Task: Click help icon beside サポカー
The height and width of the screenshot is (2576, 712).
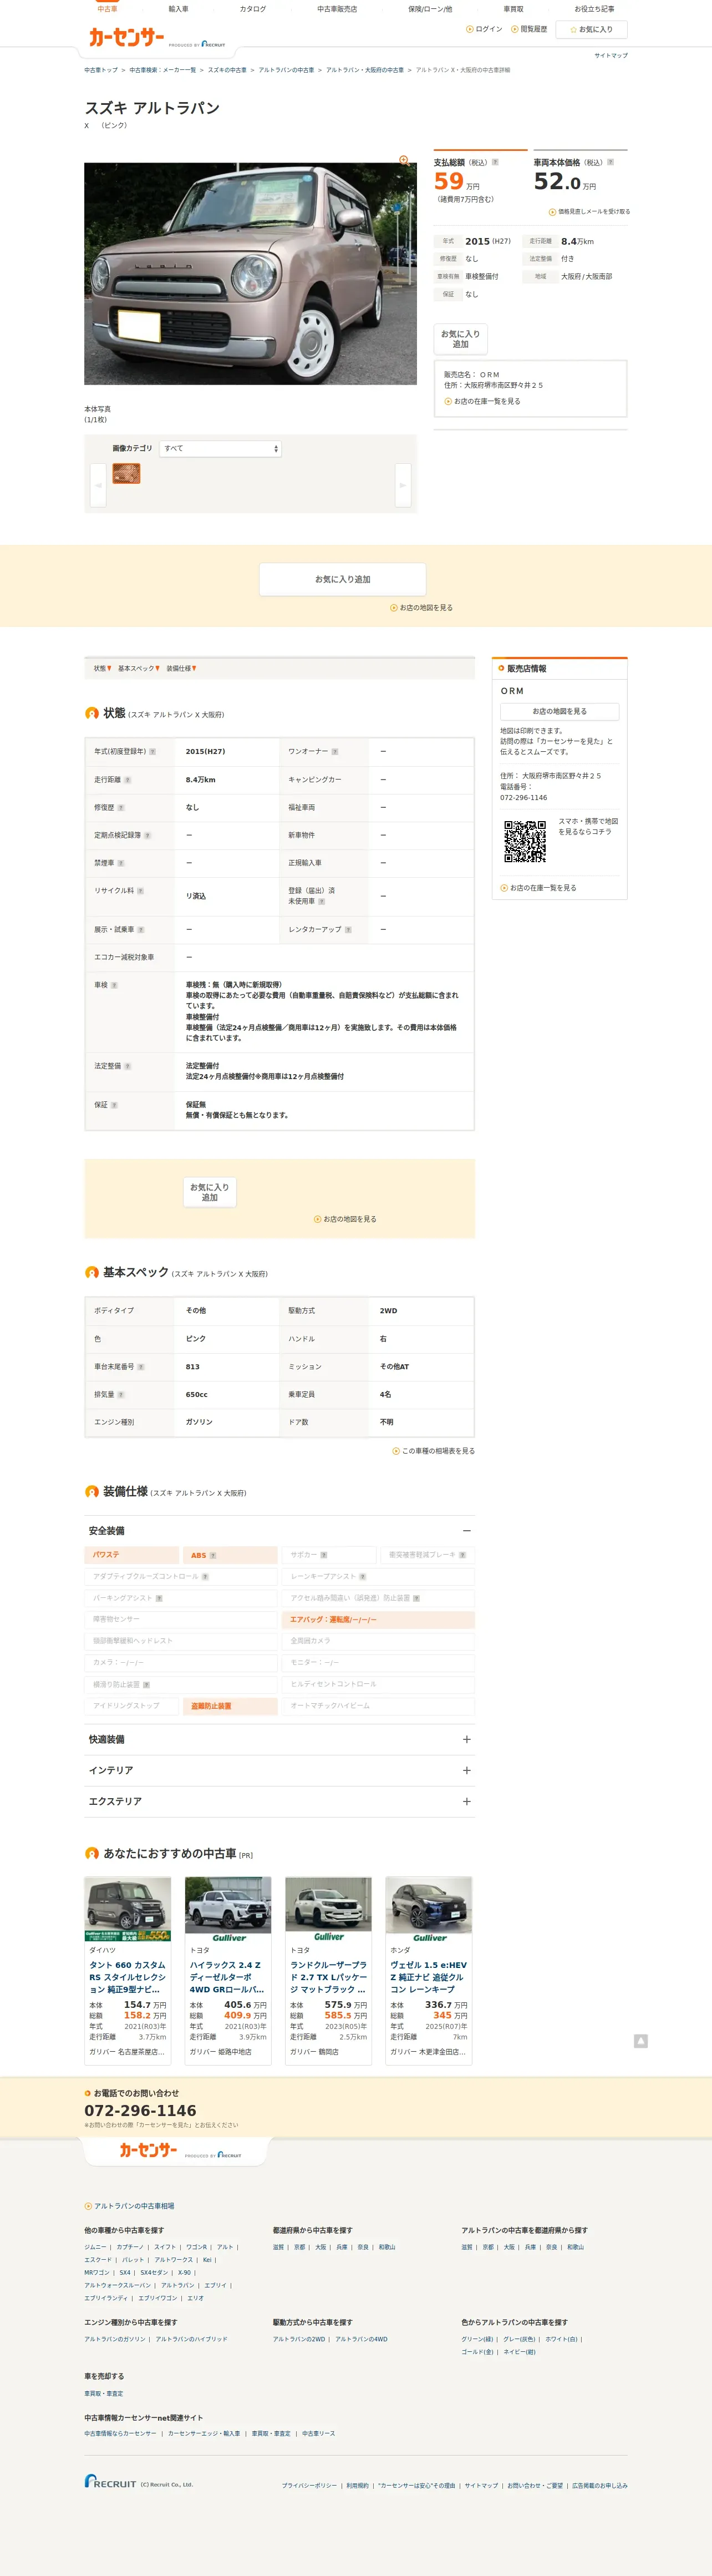Action: pyautogui.click(x=324, y=1555)
